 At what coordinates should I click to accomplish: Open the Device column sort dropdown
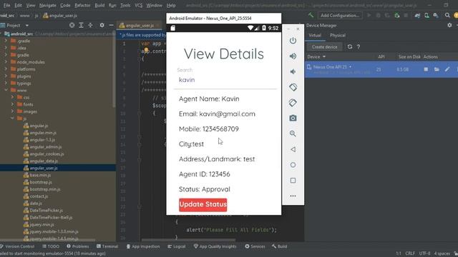pos(324,57)
